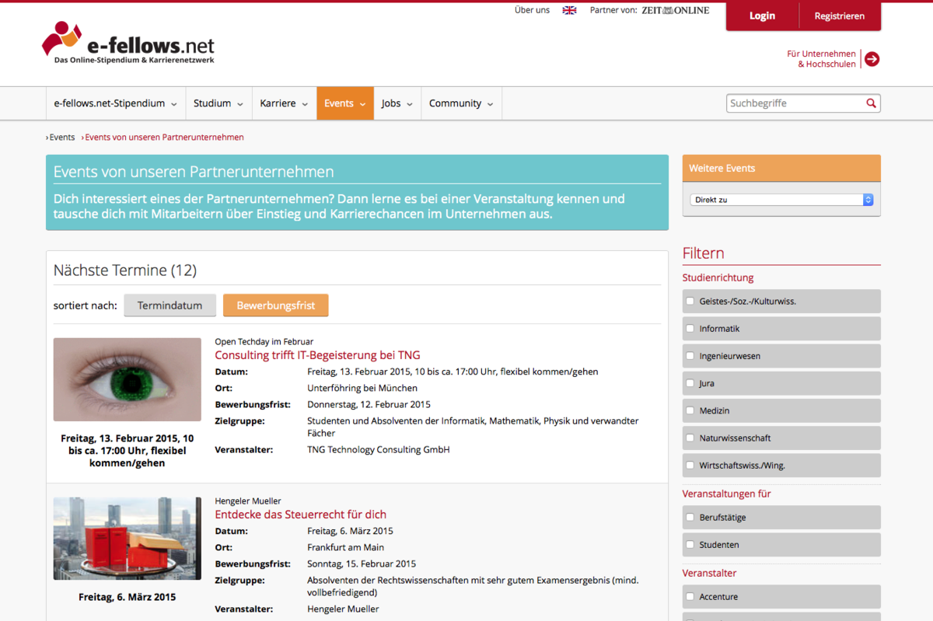Open the Community dropdown menu

(x=462, y=103)
